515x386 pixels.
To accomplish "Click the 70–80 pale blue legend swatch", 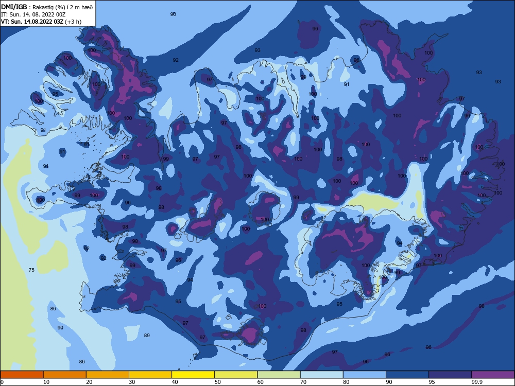I will click(321, 375).
